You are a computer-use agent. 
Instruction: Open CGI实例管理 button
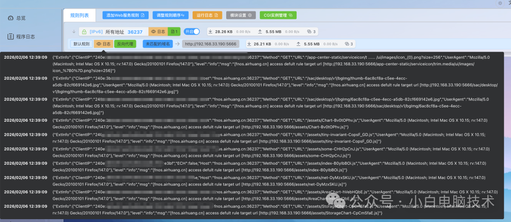click(x=278, y=15)
